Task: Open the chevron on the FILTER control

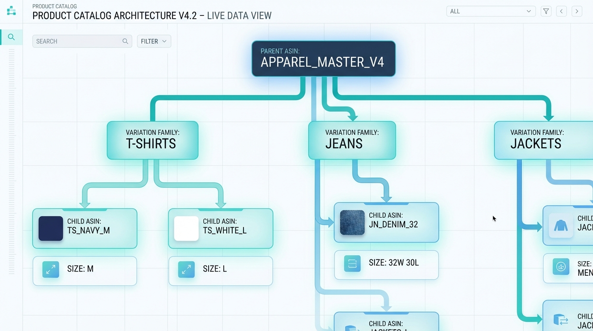Action: pyautogui.click(x=164, y=41)
